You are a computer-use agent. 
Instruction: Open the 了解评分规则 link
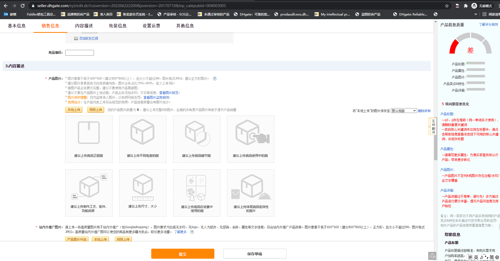coord(488,24)
